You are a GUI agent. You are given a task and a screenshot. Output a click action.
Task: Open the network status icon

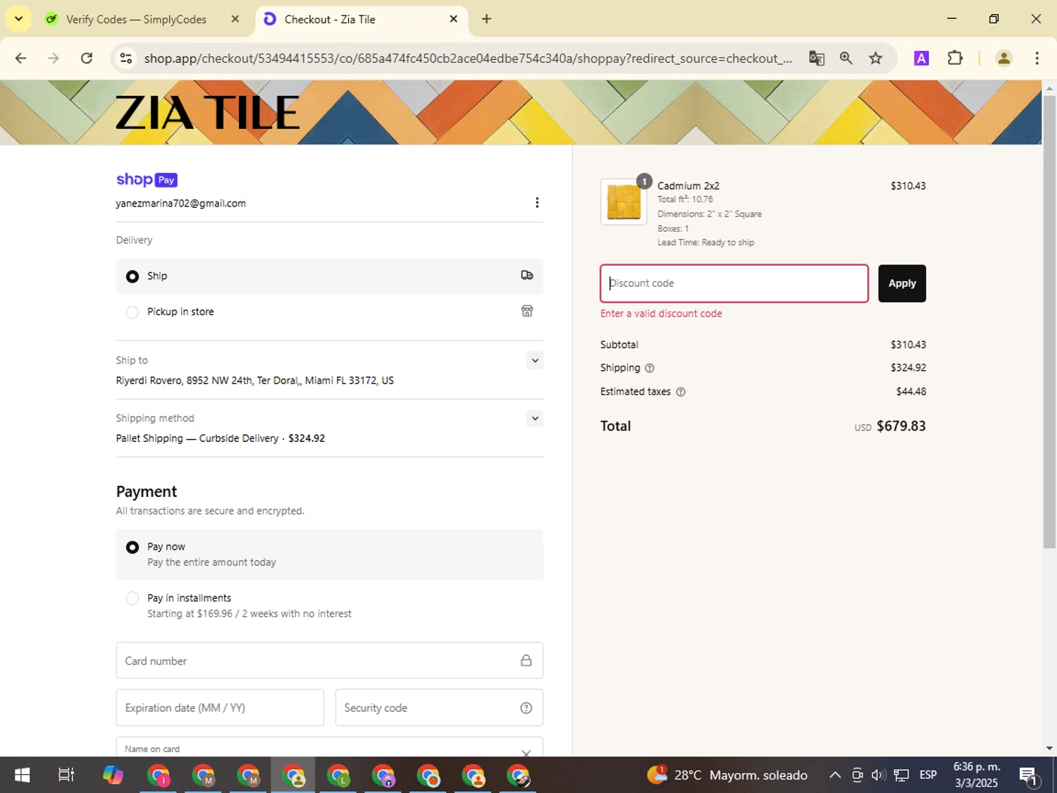(901, 775)
